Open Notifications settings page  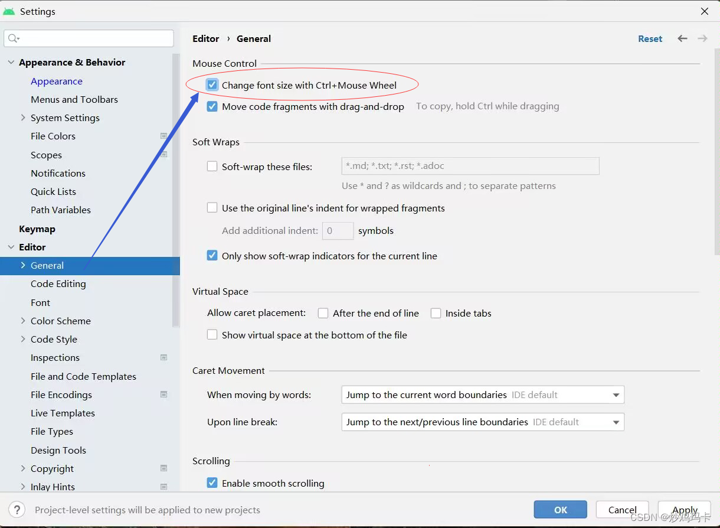coord(58,173)
